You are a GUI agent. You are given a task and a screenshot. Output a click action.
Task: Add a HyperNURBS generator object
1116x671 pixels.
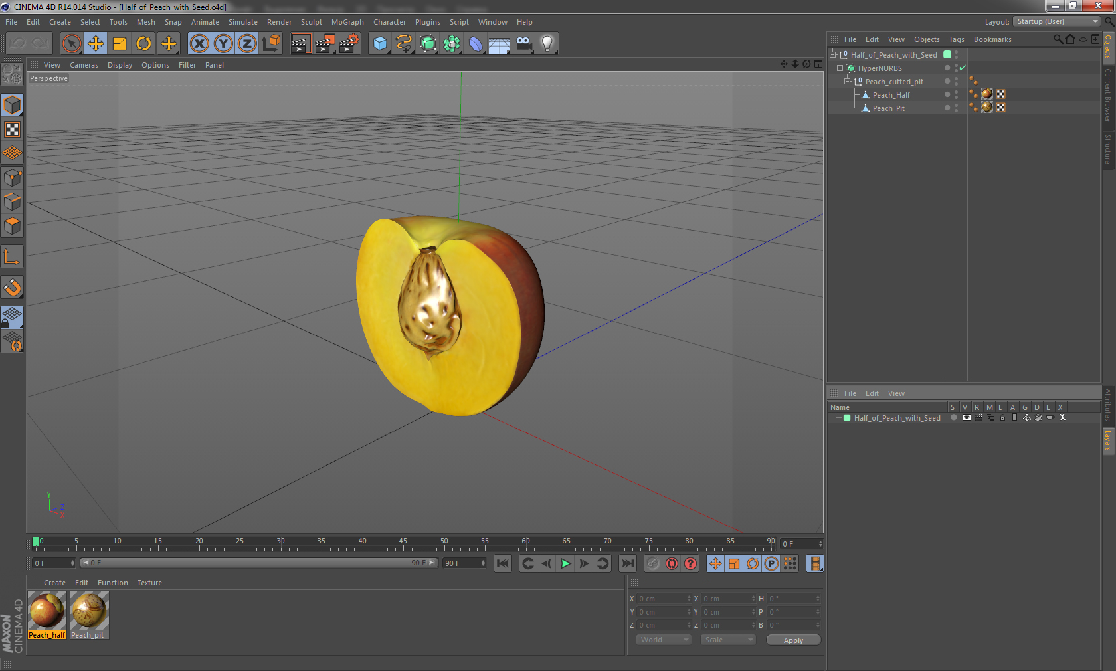428,44
